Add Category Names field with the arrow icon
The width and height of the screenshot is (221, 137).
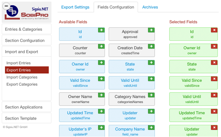tap(151, 95)
